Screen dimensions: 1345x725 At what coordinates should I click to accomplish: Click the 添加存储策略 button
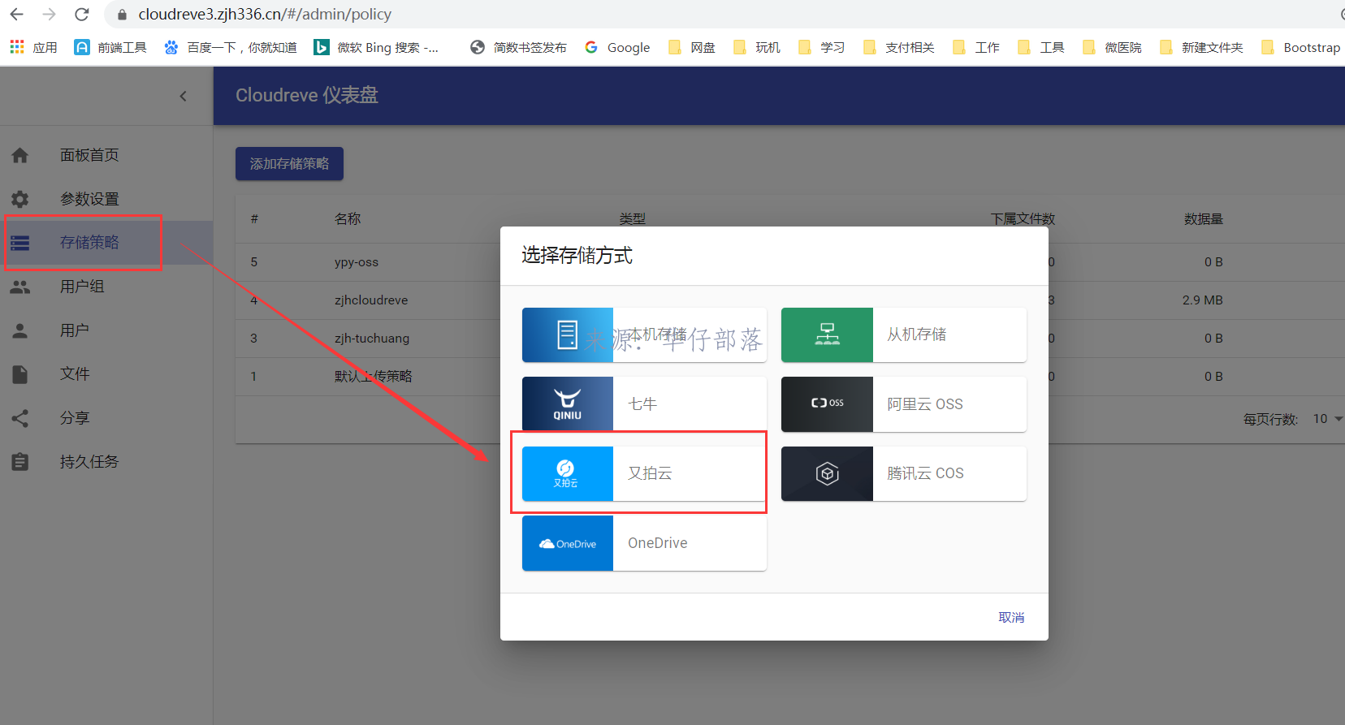tap(289, 164)
